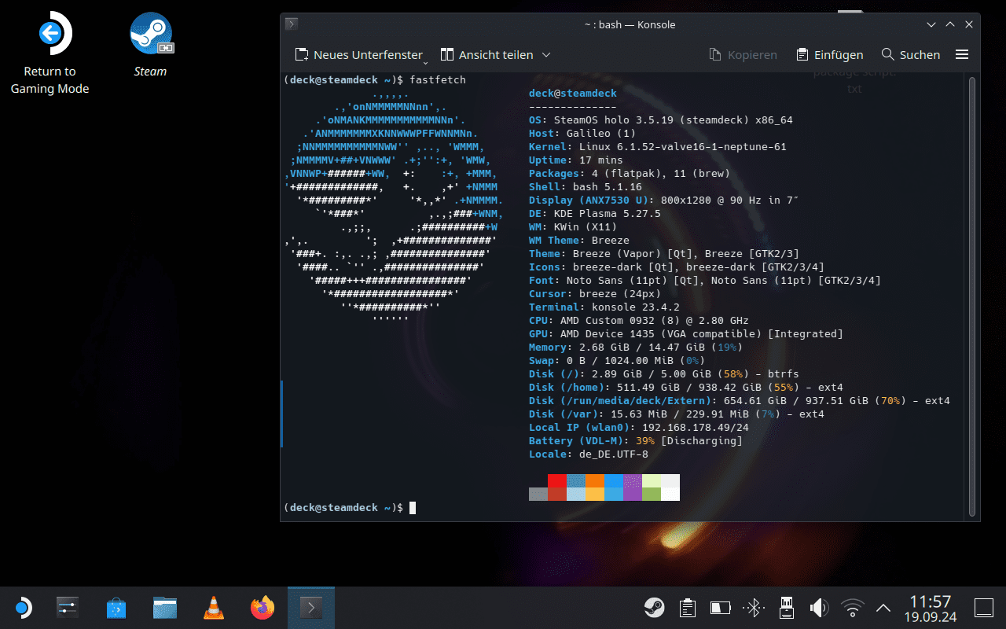Open the removable device notifier tray icon
1006x629 pixels.
pos(786,608)
